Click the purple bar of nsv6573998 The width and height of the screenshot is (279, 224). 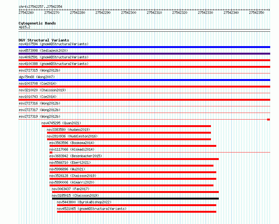pos(144,54)
